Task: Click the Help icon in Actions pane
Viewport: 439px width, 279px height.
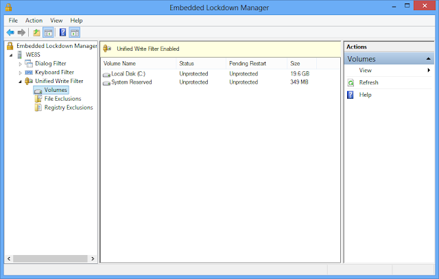Action: 351,95
